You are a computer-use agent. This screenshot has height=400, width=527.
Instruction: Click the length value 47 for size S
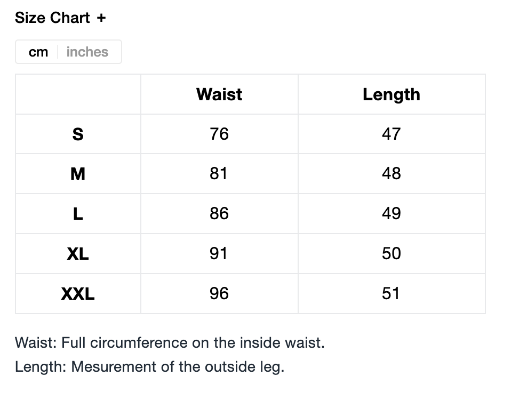coord(391,134)
